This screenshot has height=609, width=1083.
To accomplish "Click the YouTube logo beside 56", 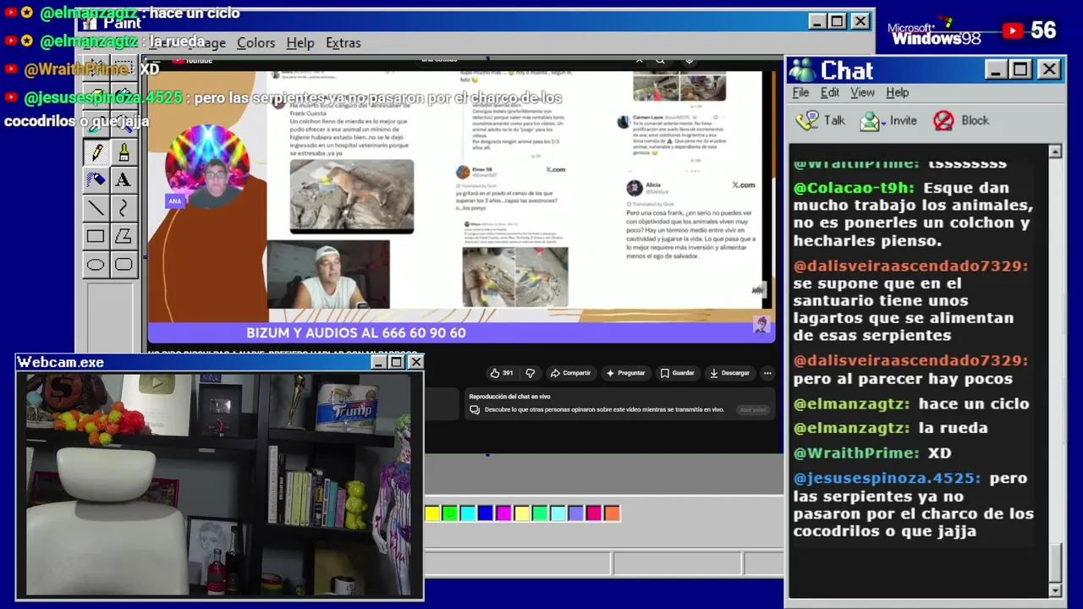I will coord(1013,30).
